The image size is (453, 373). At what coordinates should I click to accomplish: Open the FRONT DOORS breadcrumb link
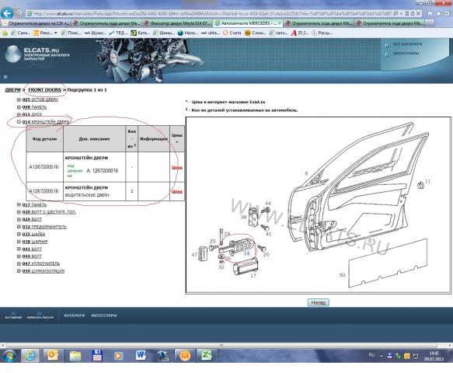(45, 90)
